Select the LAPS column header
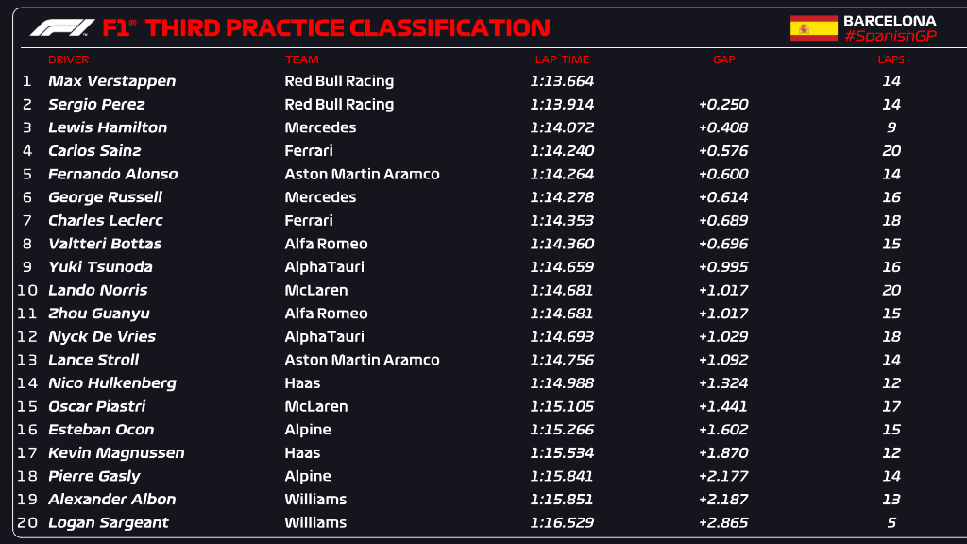 pos(891,59)
